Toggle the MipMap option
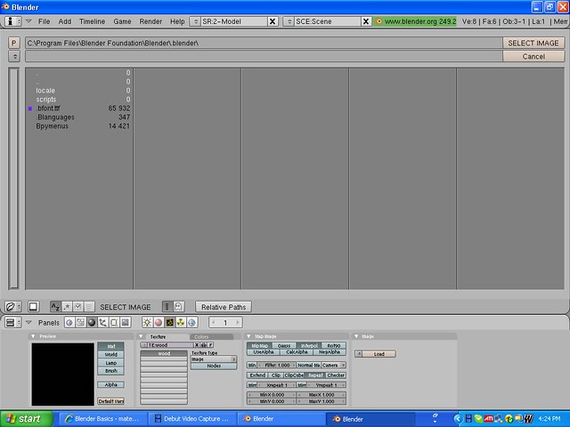570x427 pixels. (259, 346)
